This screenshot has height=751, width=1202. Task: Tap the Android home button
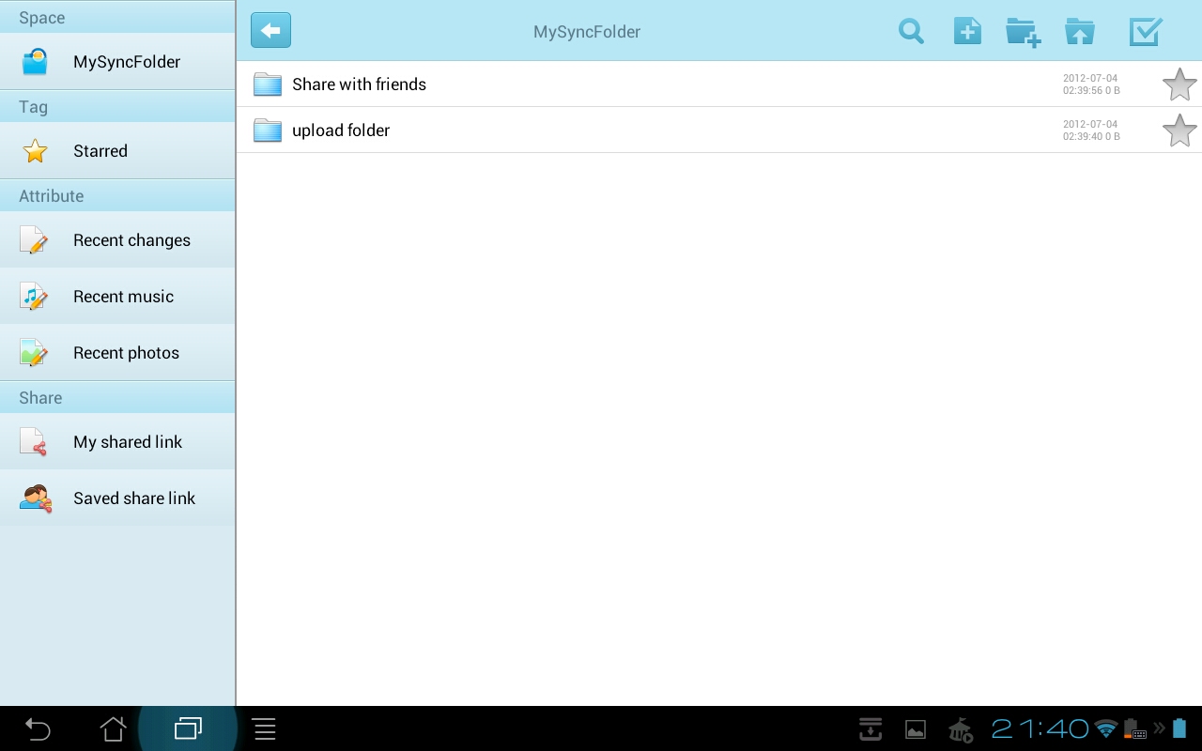(113, 728)
